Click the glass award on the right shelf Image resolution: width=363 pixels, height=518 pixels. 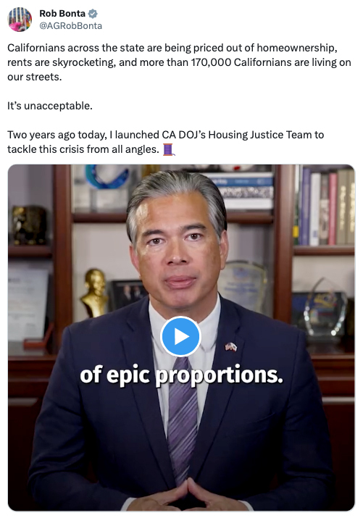(325, 308)
